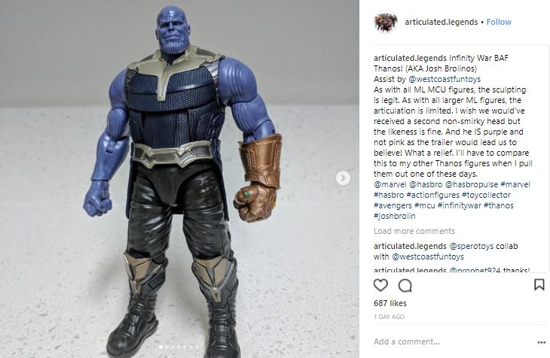The height and width of the screenshot is (358, 550).
Task: Open comments using the speech bubble icon
Action: (405, 286)
